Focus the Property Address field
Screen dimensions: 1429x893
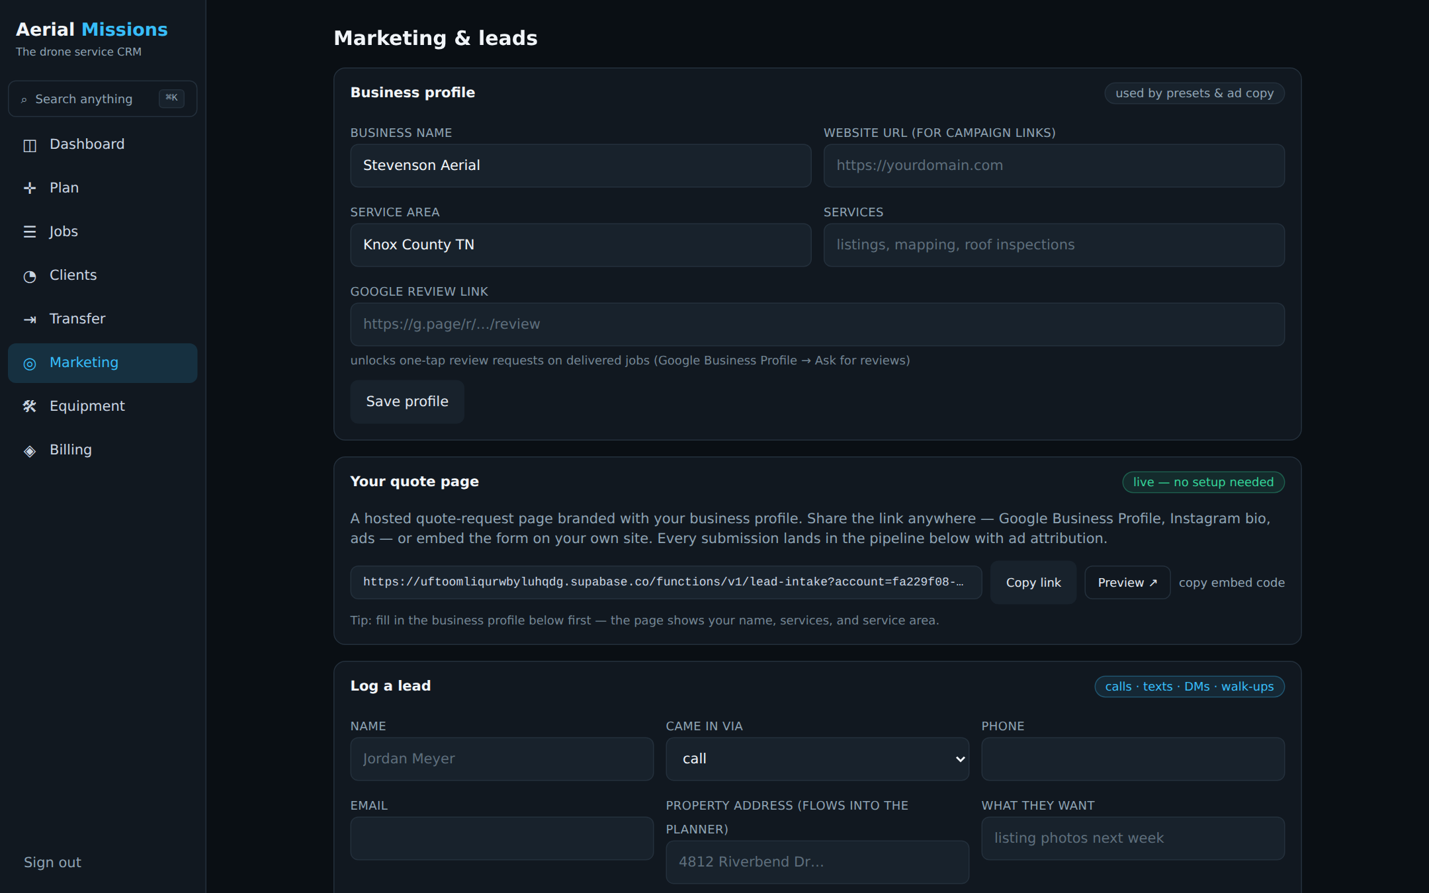coord(817,862)
